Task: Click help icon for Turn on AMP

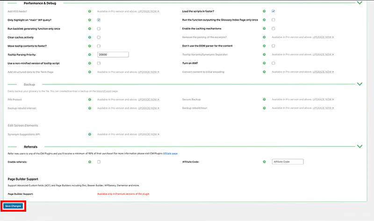Action: point(264,63)
